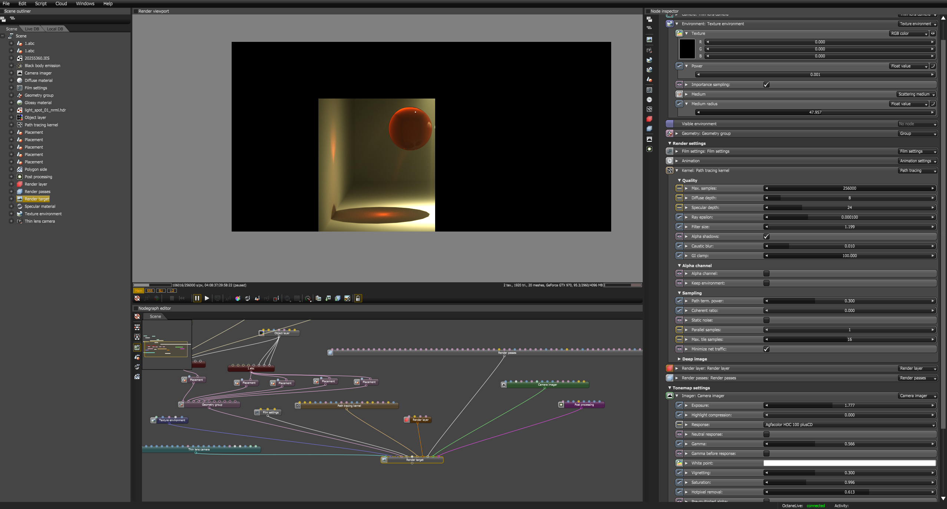Disable the Alpha shadows checkbox
The image size is (947, 509).
pos(766,236)
